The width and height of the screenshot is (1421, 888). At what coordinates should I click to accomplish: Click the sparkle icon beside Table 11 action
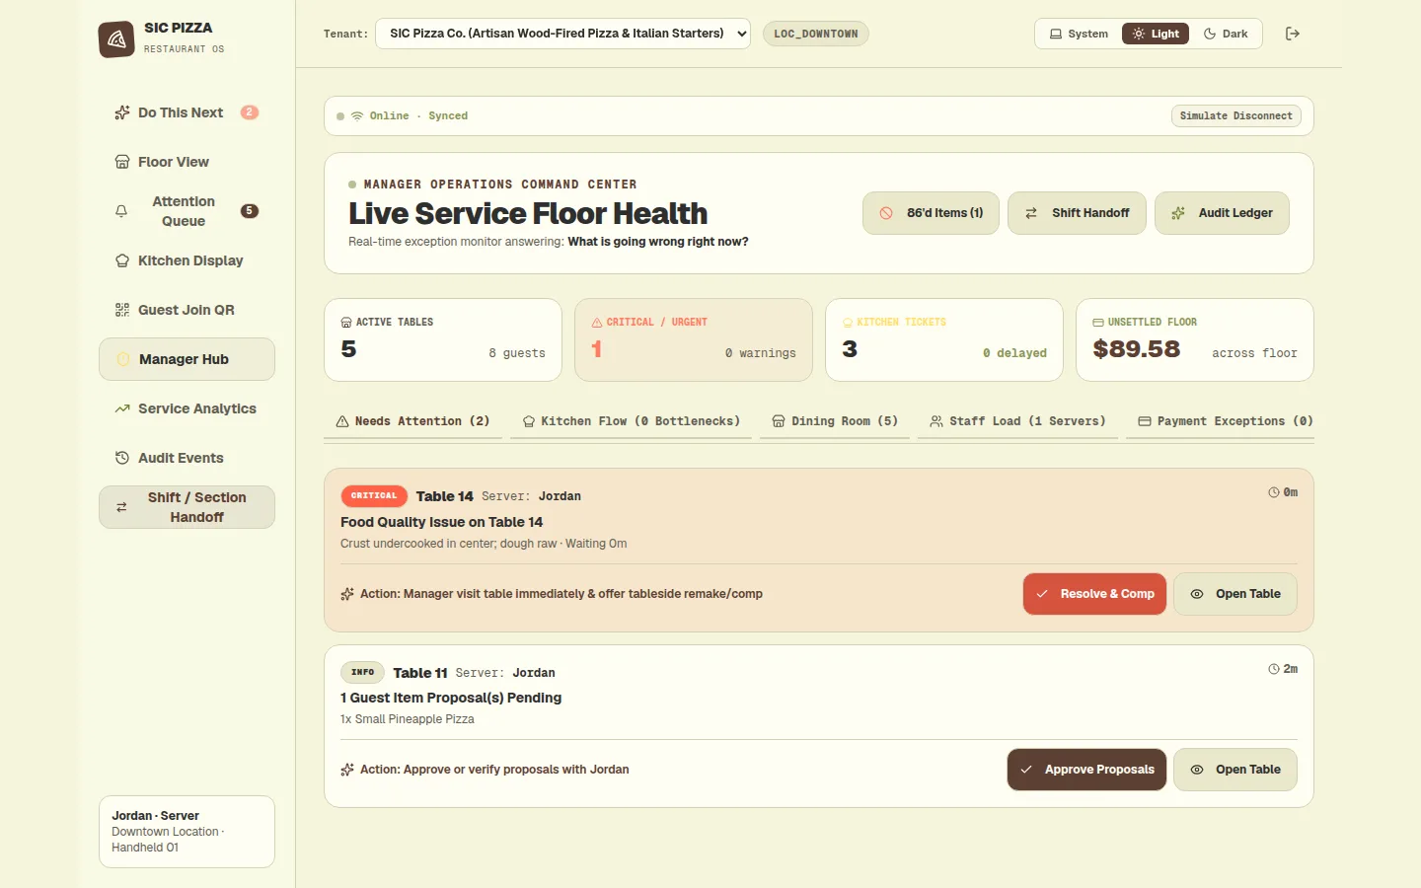347,770
